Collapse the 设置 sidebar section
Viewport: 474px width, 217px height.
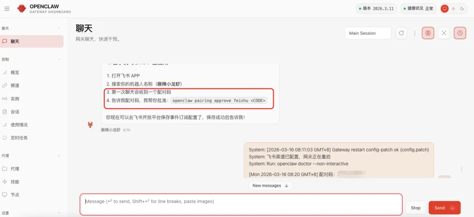pos(59,213)
